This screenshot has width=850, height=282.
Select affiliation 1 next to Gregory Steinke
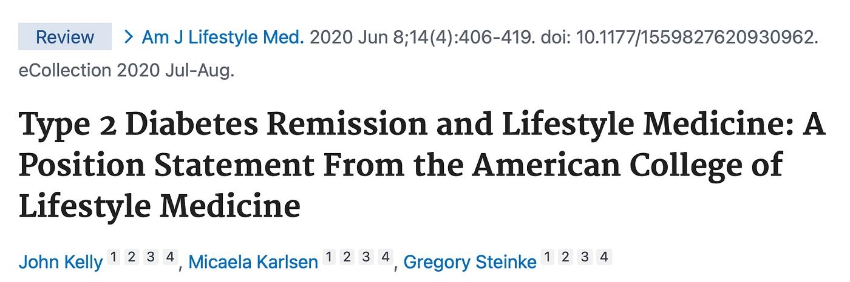click(x=547, y=257)
